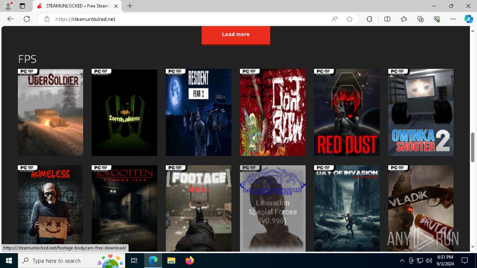The width and height of the screenshot is (477, 268).
Task: Click the browser Back arrow
Action: (x=10, y=19)
